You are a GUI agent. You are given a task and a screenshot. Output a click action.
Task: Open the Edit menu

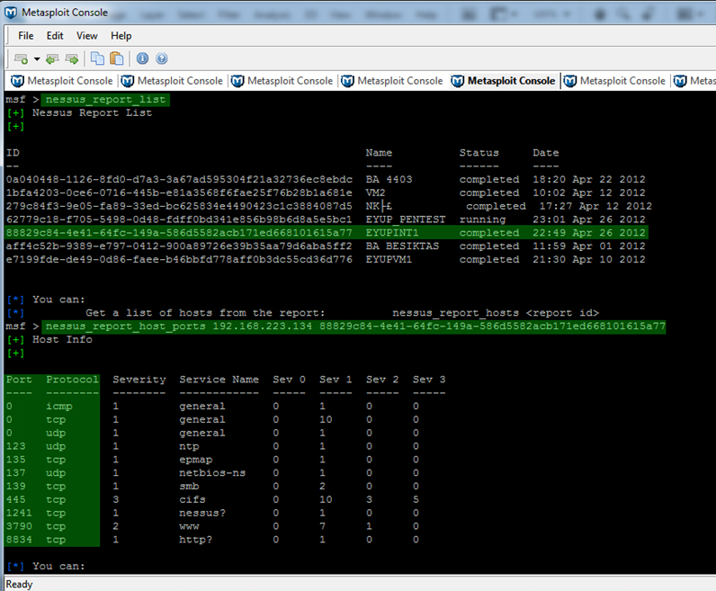(x=55, y=36)
